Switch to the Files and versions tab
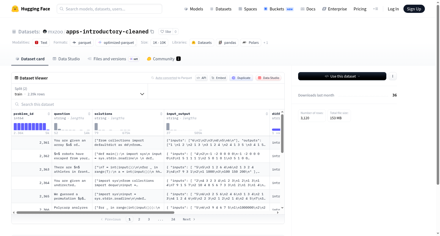 pyautogui.click(x=113, y=59)
